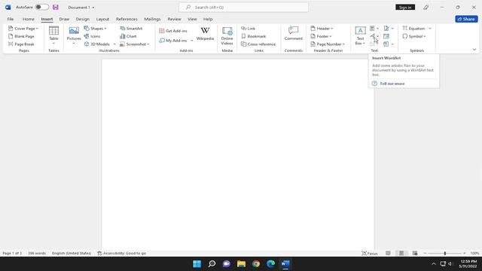Click My Add-ins
The image size is (482, 271).
(x=173, y=41)
